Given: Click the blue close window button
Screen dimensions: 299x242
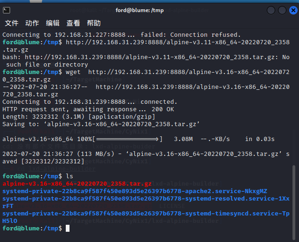Looking at the screenshot, I should pyautogui.click(x=293, y=10).
